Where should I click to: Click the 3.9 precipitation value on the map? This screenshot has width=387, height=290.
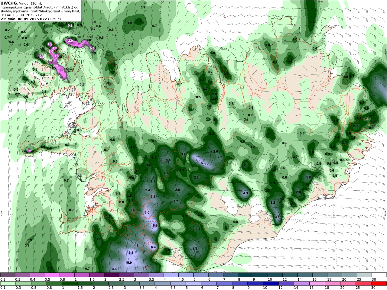(x=153, y=196)
